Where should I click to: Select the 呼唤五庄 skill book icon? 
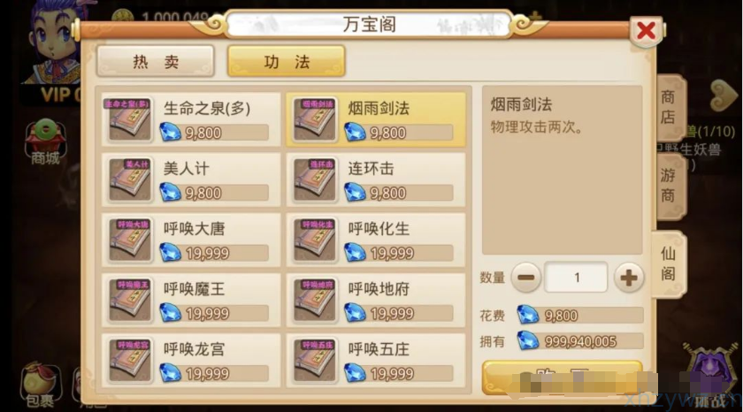tap(314, 361)
